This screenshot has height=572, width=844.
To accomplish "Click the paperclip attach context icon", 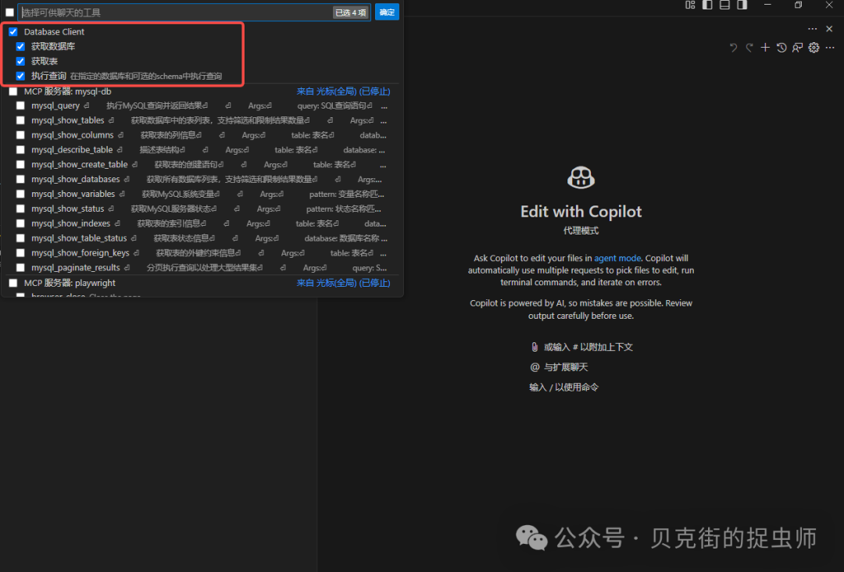I will (x=535, y=347).
